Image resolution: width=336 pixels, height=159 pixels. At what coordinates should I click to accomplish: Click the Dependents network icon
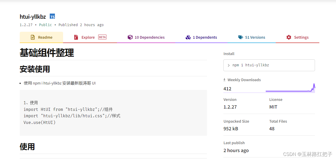188,37
